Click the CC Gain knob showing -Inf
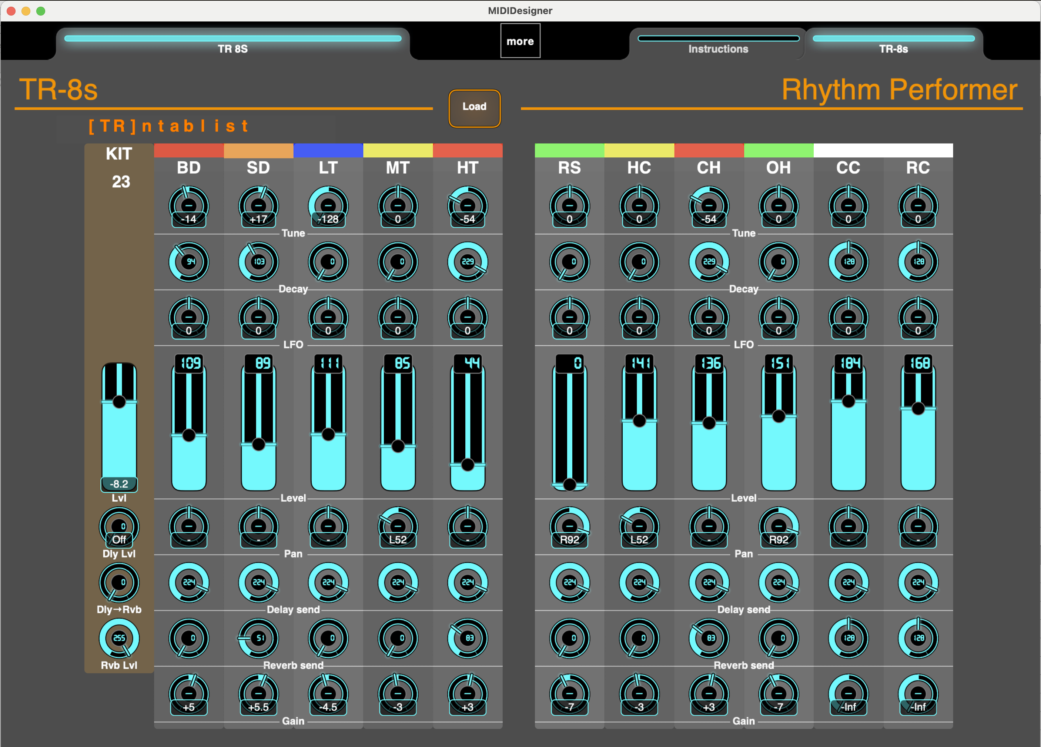1041x747 pixels. [848, 694]
